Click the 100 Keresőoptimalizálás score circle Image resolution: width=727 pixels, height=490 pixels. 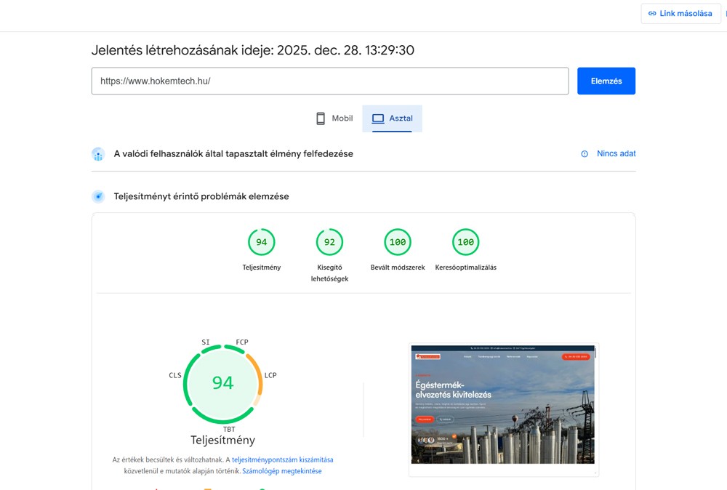tap(465, 241)
